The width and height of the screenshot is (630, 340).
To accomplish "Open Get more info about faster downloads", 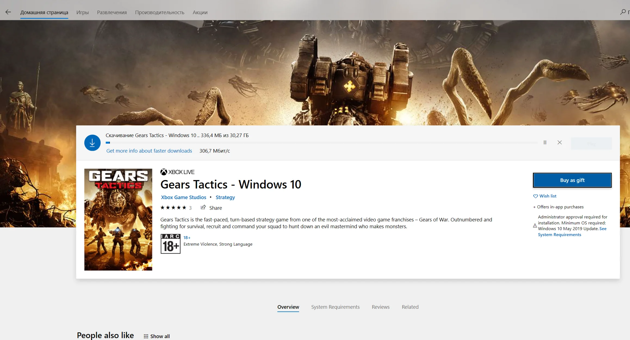I will [x=149, y=151].
